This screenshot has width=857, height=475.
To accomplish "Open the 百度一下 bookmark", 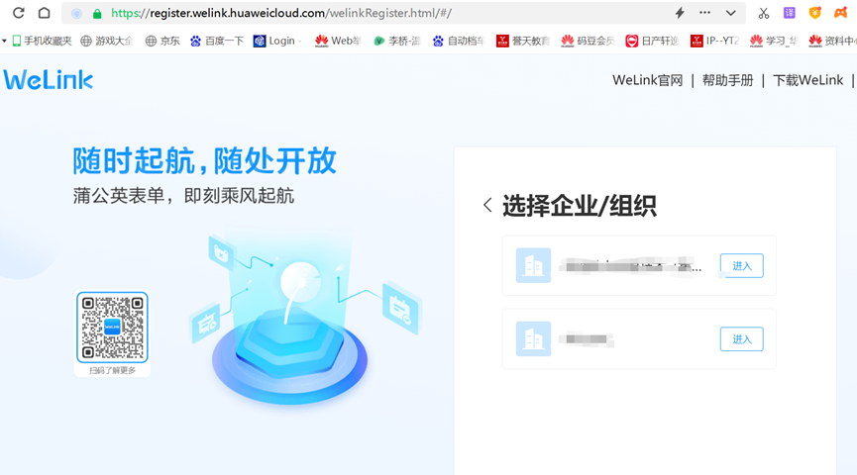I will click(x=217, y=41).
